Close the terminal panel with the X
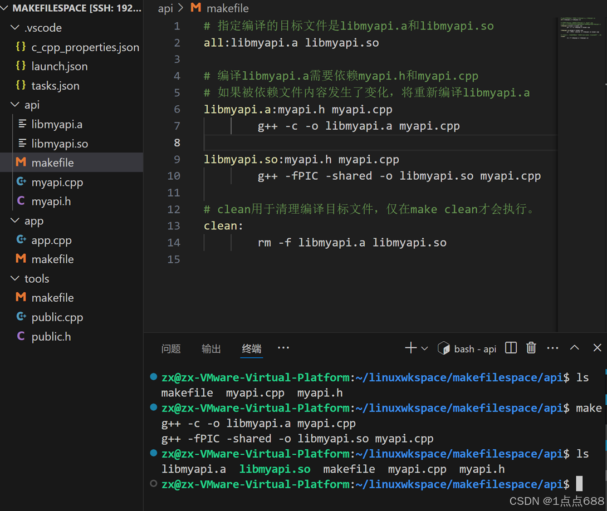The width and height of the screenshot is (607, 511). [595, 347]
